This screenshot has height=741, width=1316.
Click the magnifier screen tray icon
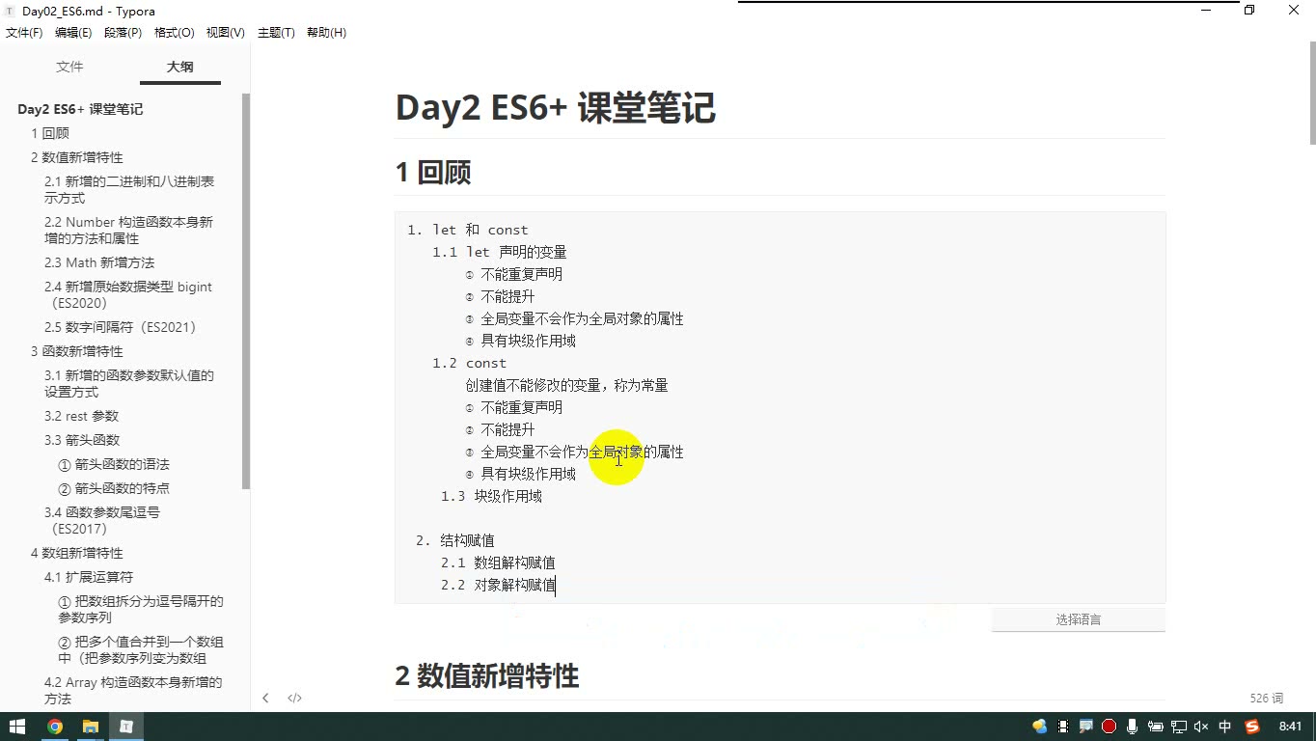[x=1086, y=727]
